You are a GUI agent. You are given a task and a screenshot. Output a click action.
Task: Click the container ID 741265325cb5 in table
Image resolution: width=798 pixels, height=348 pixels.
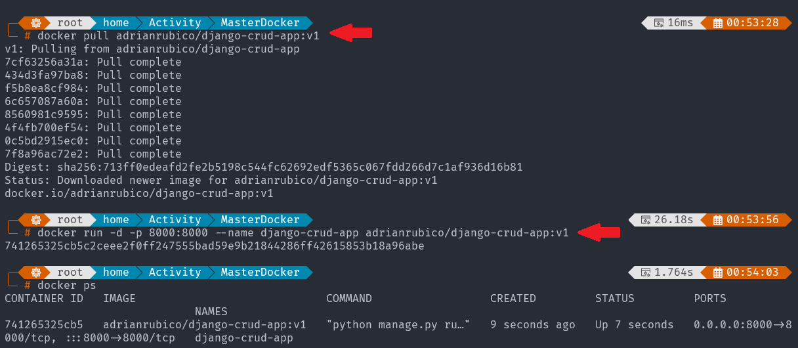pos(44,325)
